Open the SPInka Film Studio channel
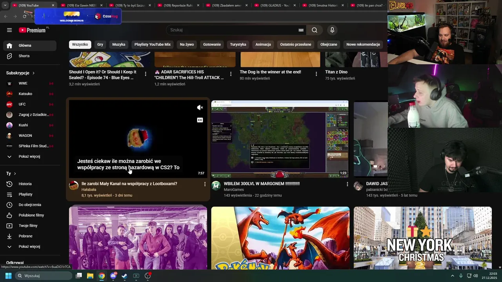 tap(30, 146)
